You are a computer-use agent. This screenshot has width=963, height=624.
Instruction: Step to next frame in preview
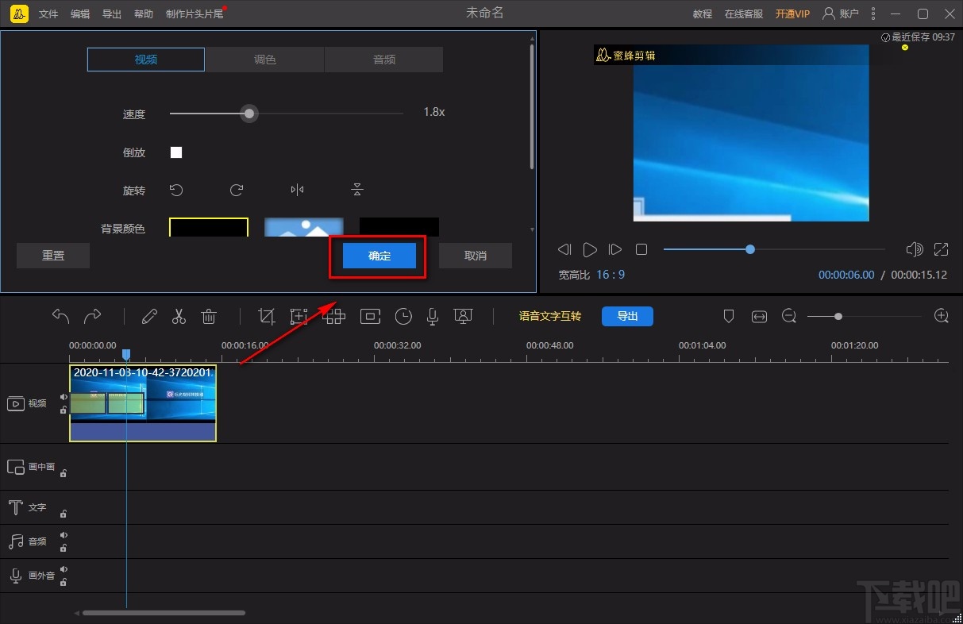click(615, 249)
